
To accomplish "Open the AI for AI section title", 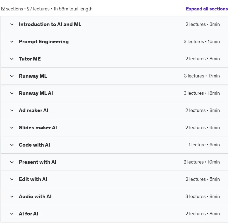I will (29, 214).
